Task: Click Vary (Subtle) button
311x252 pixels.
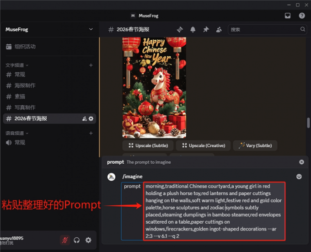Action: [x=255, y=145]
